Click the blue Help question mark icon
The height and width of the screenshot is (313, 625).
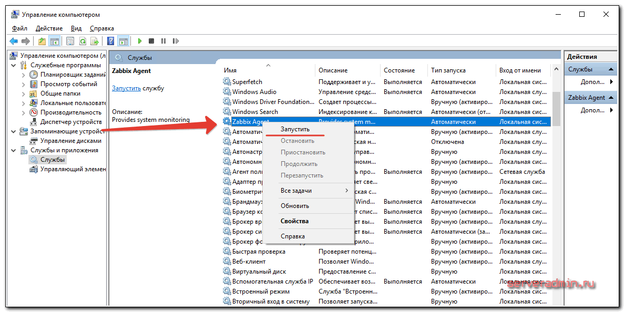click(x=111, y=41)
